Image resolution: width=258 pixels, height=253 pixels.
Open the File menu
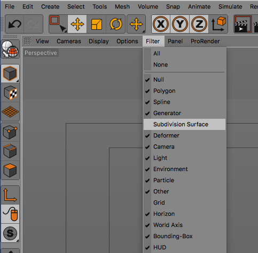tap(10, 6)
